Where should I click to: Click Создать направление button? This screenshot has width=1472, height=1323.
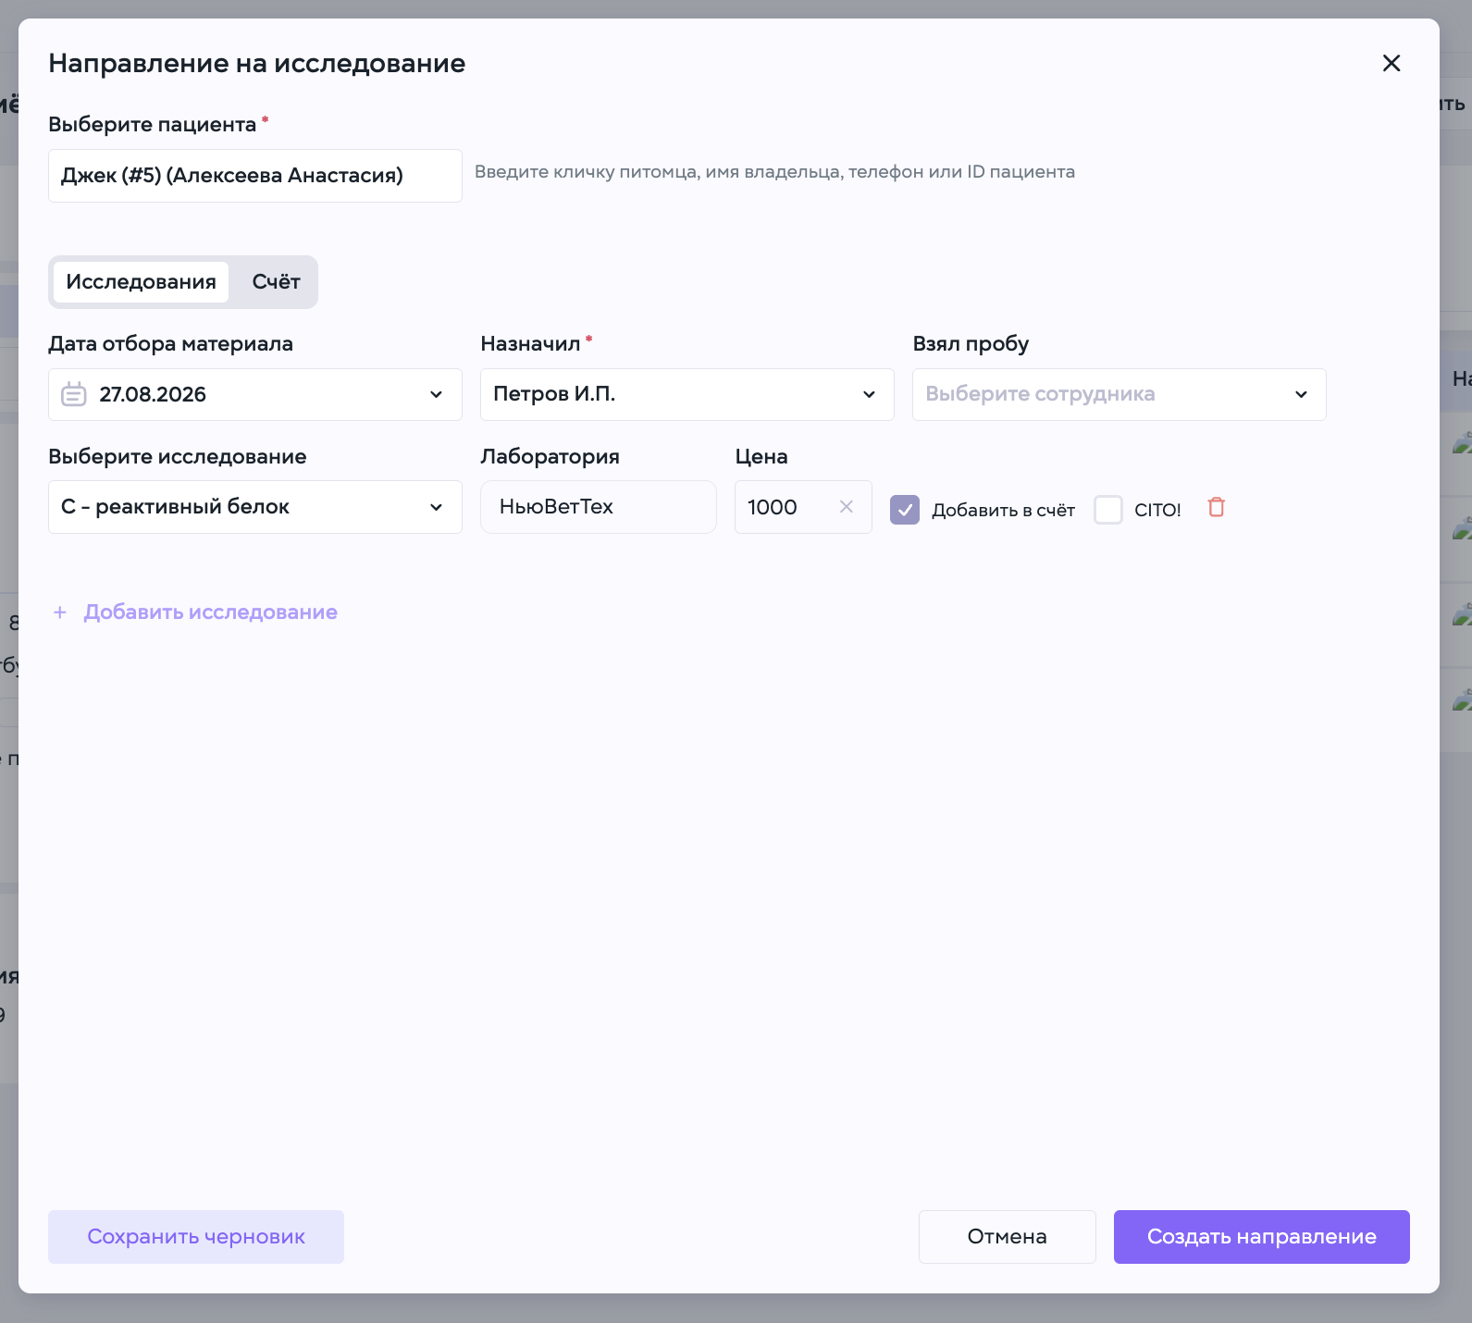click(1261, 1237)
